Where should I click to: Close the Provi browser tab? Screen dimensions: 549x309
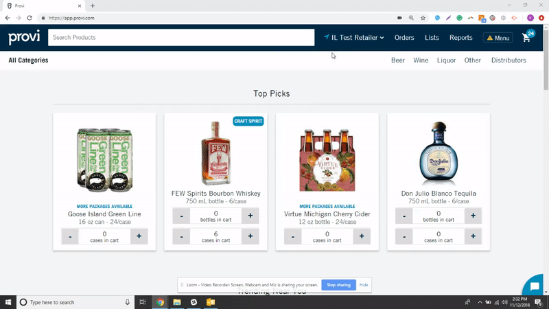pos(80,6)
